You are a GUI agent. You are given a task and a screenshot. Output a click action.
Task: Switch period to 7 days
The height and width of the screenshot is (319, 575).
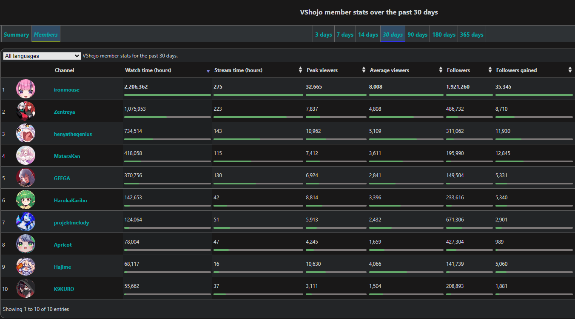pyautogui.click(x=345, y=34)
